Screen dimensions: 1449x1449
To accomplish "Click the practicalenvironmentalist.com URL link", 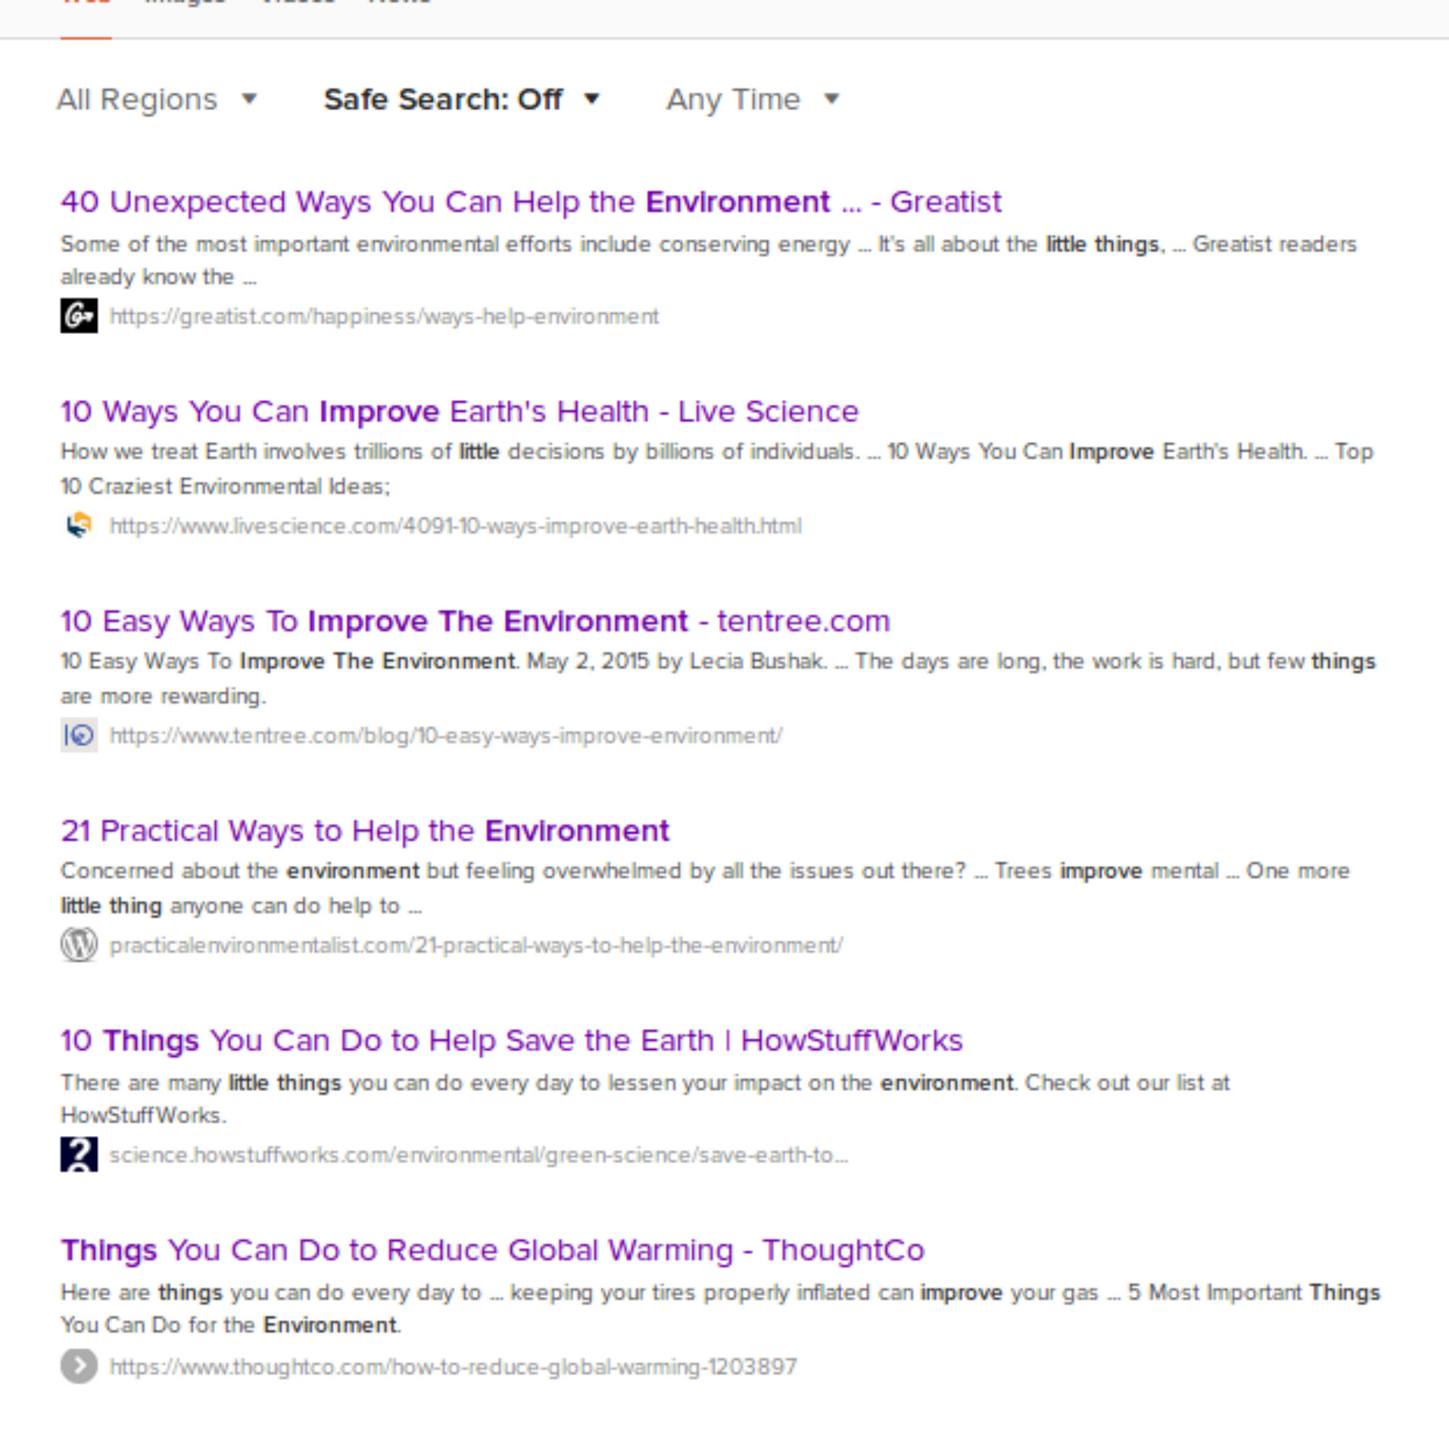I will pyautogui.click(x=476, y=945).
